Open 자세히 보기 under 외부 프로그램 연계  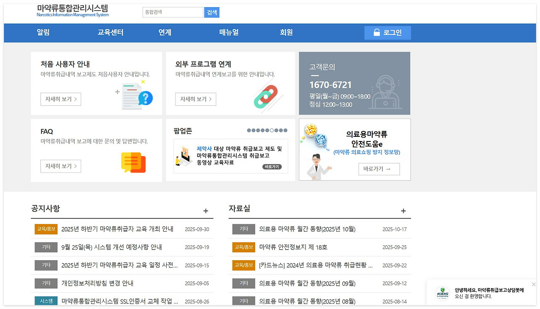click(196, 99)
